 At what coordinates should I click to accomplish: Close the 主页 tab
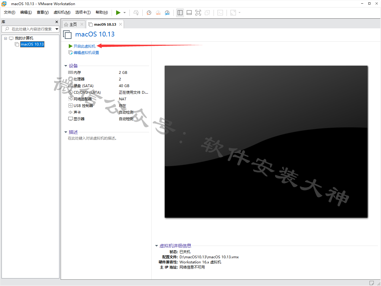point(82,24)
